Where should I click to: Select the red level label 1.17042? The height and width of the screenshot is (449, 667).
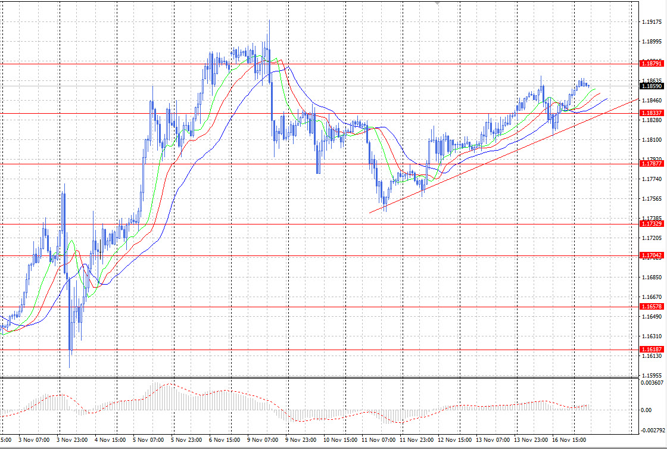[652, 255]
